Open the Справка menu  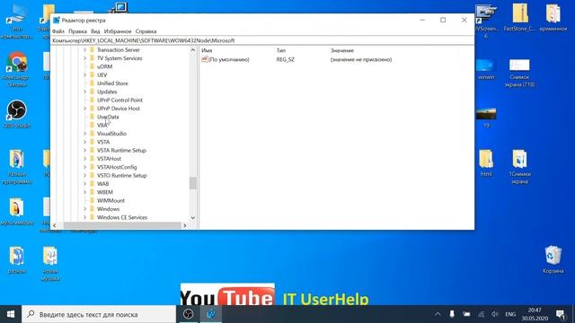tap(146, 31)
